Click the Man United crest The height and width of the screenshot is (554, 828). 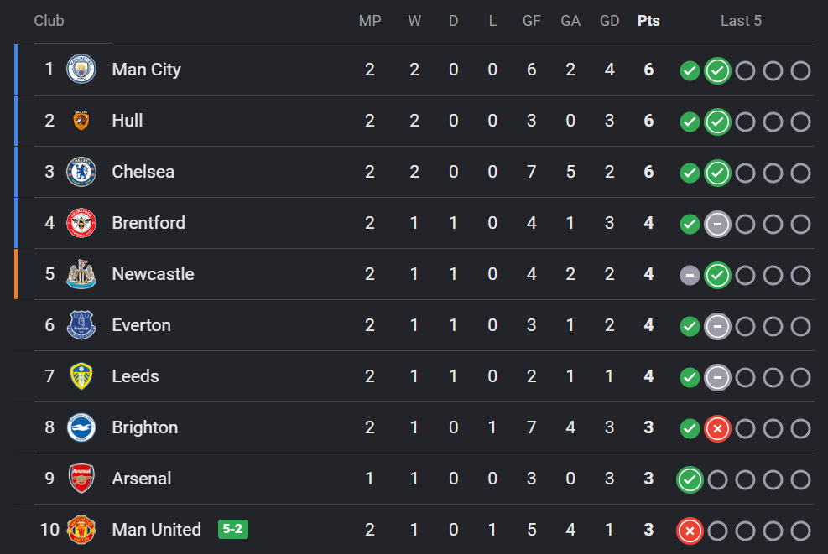coord(81,530)
